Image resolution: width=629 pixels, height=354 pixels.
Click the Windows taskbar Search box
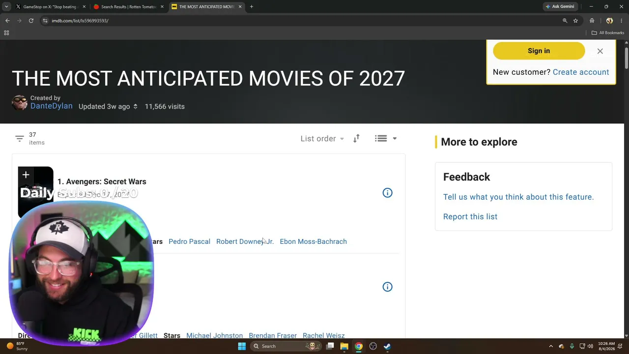(286, 346)
